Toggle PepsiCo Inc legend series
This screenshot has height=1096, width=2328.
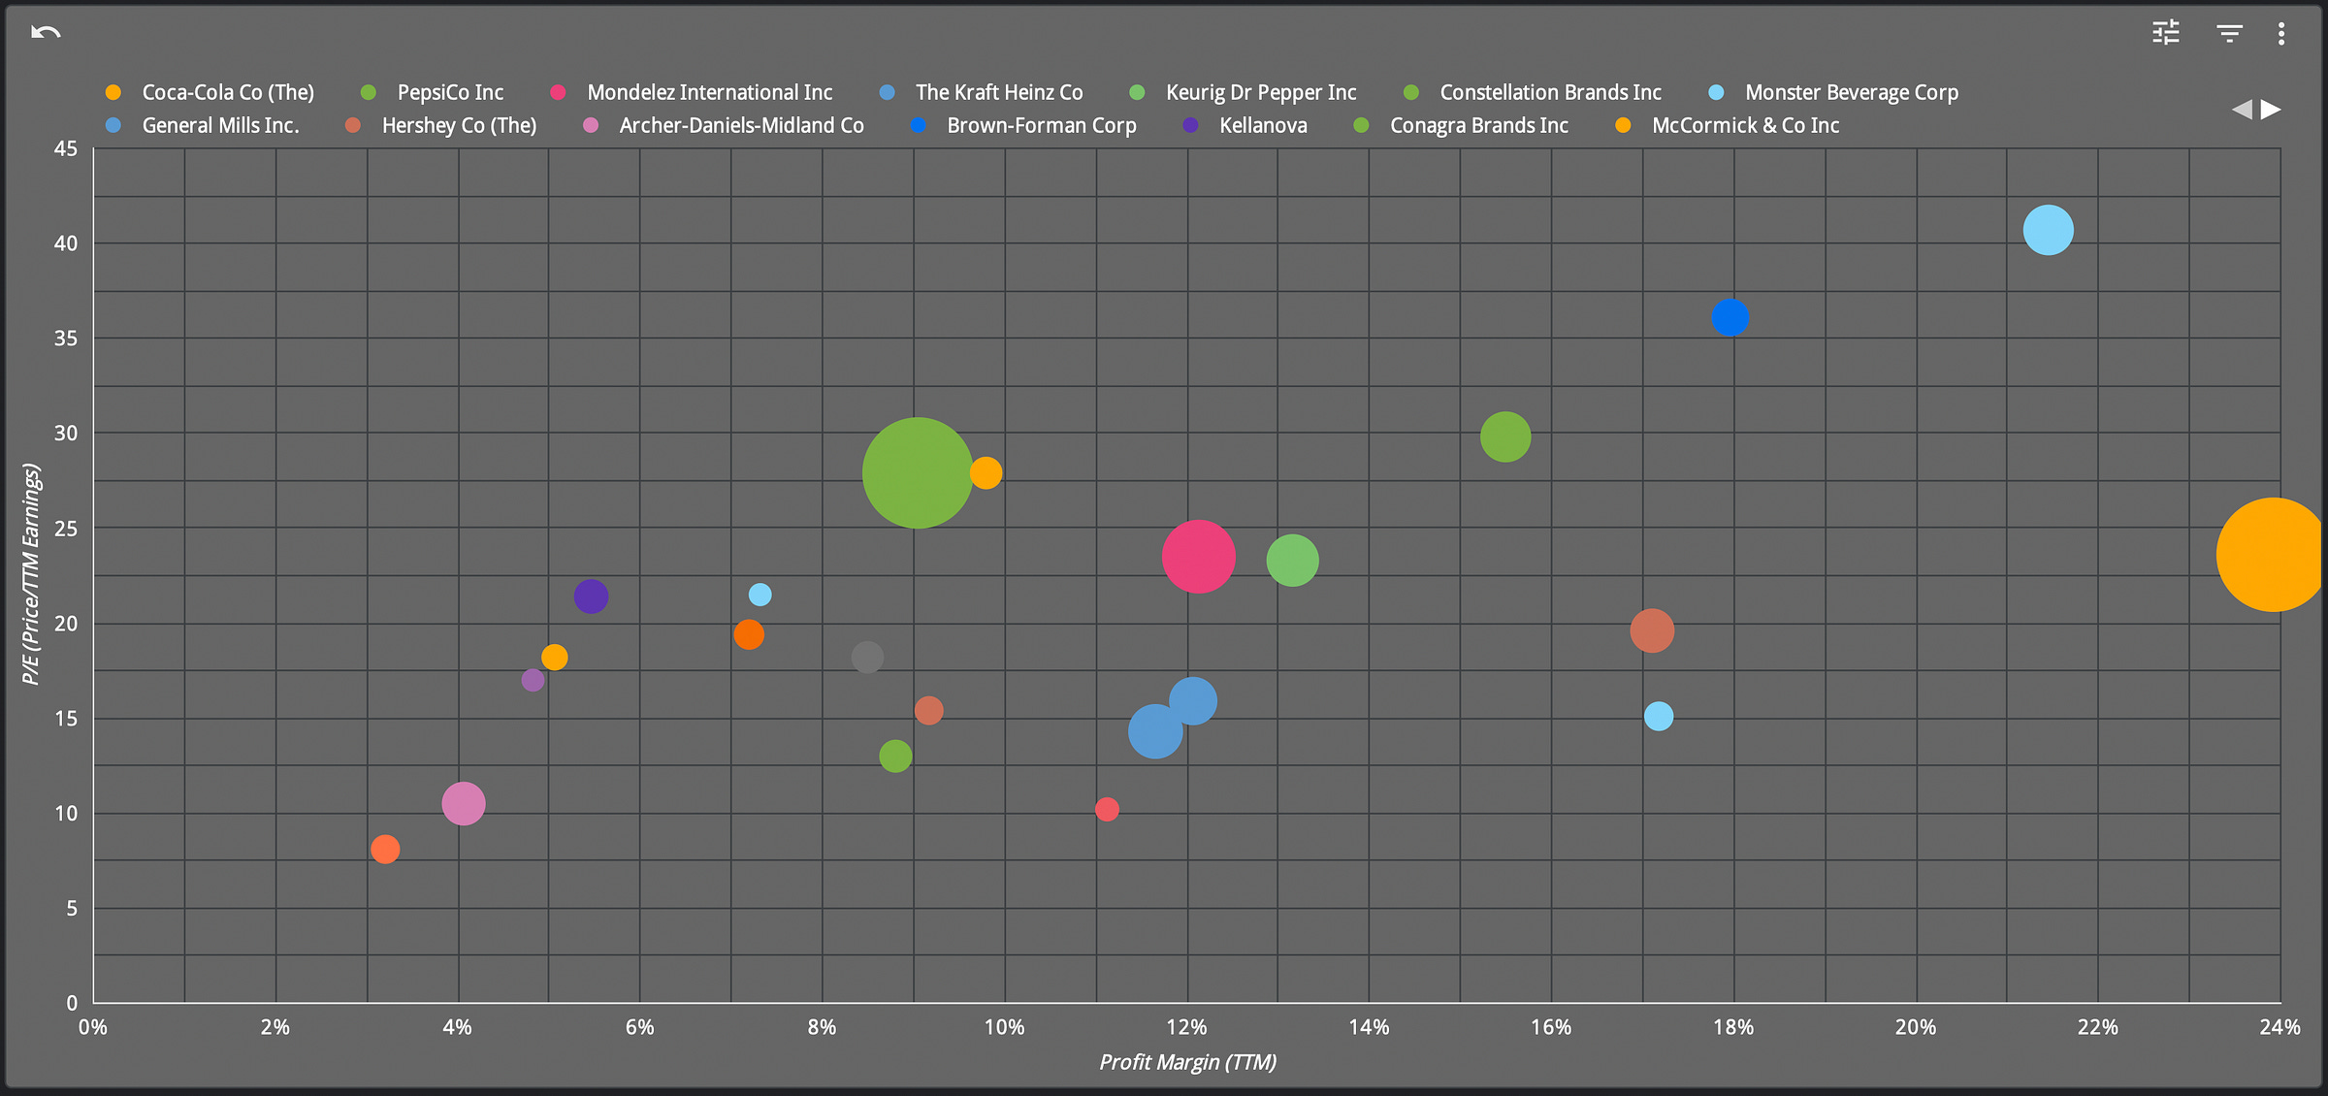coord(449,92)
